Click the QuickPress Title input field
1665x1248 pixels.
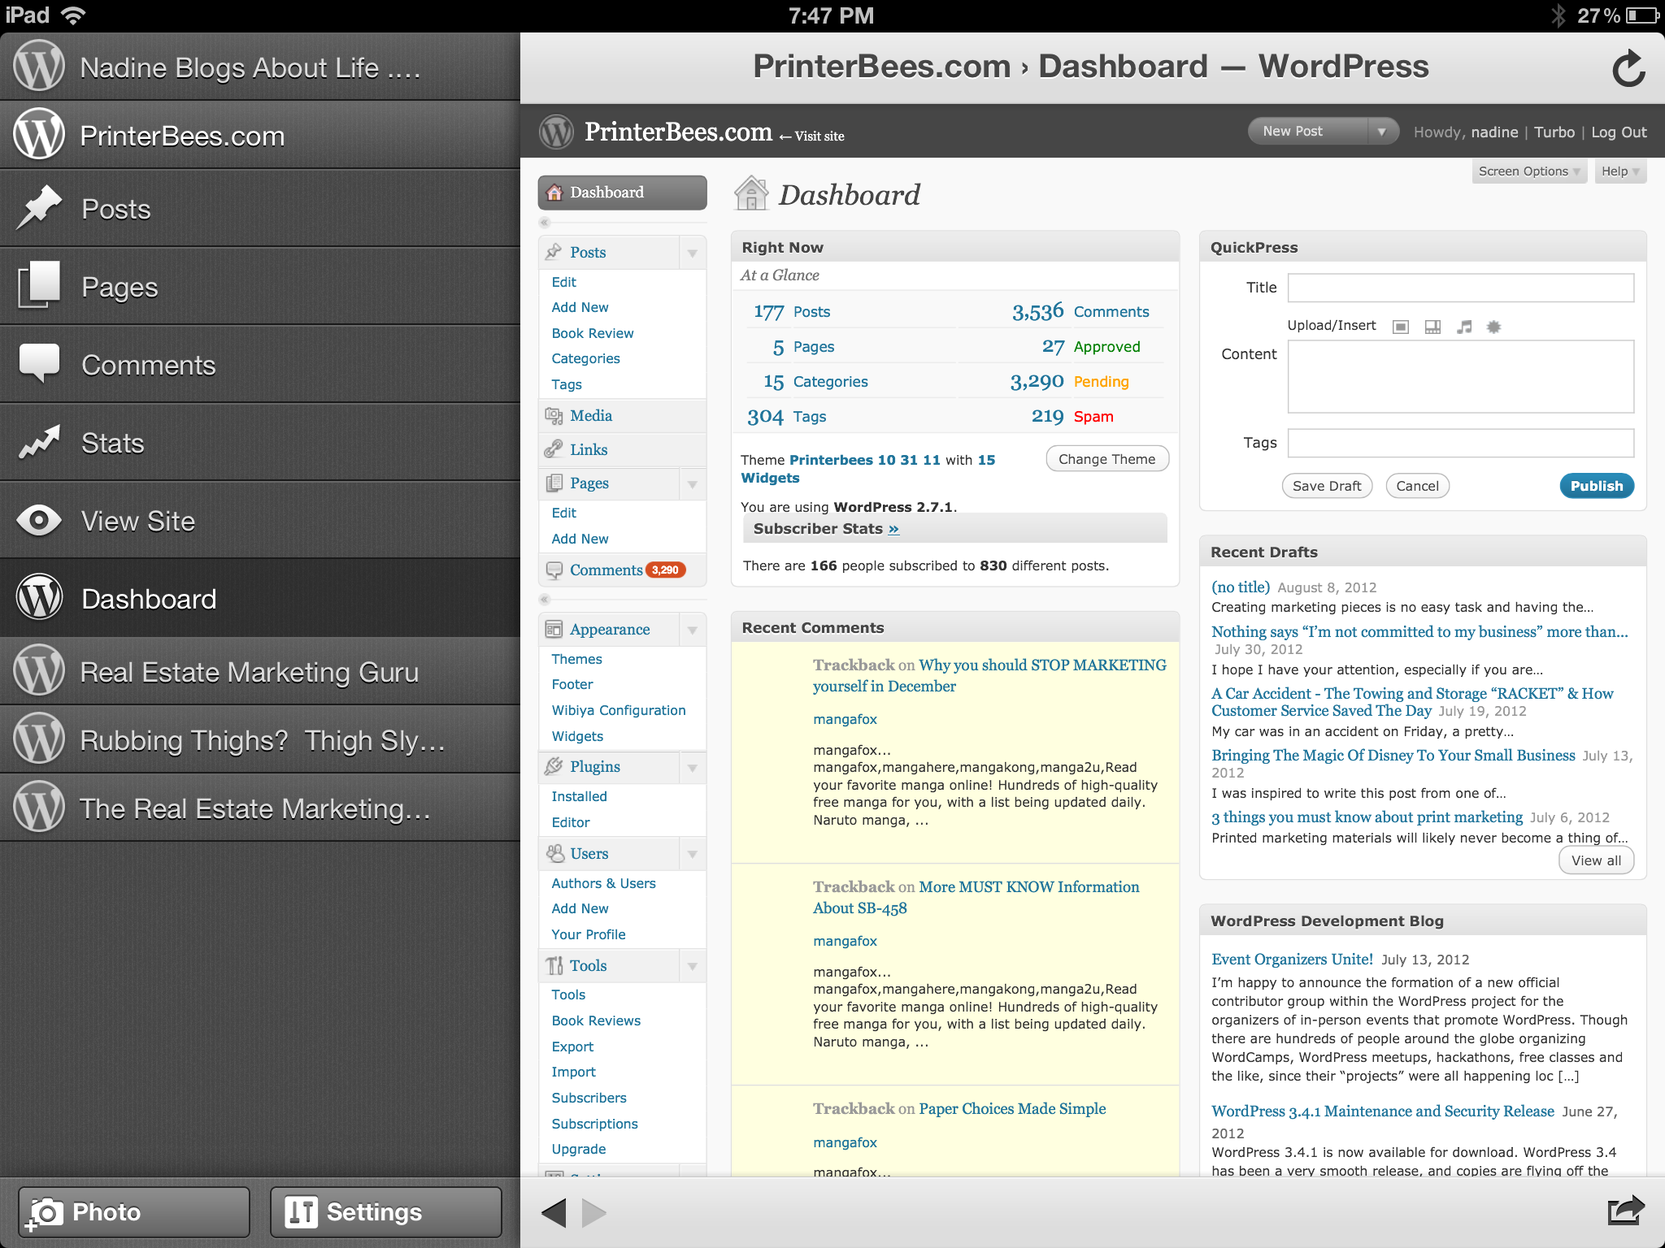point(1460,288)
